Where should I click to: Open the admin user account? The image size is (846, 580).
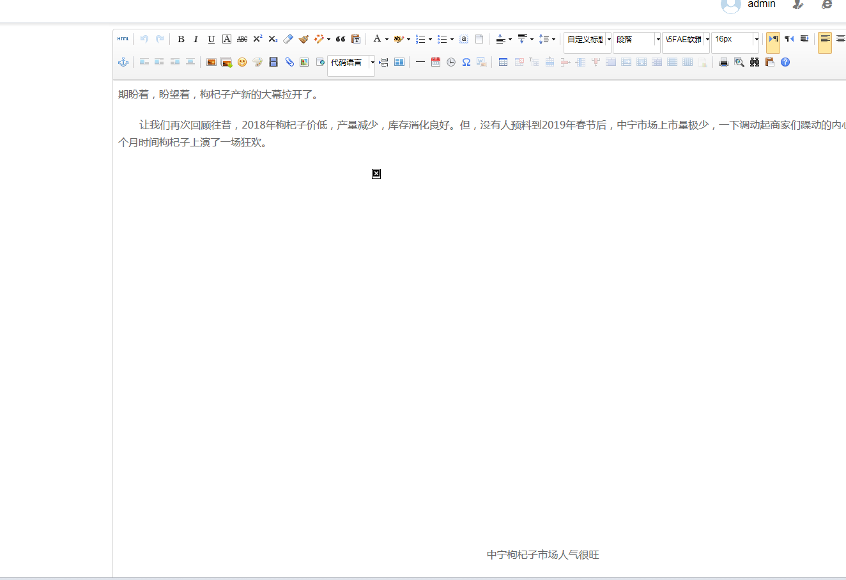(x=762, y=4)
